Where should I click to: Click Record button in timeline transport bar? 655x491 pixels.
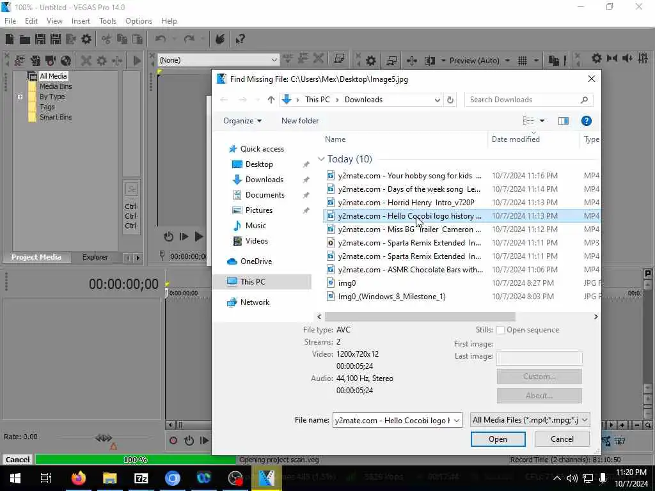[x=173, y=440]
